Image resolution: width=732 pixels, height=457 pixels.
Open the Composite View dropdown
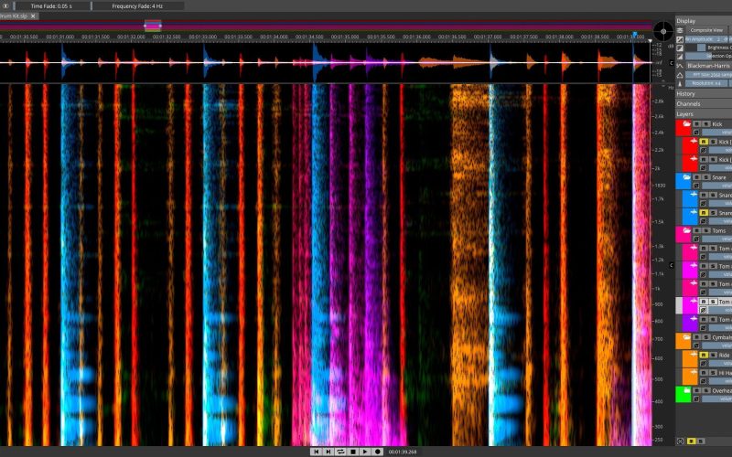coord(708,30)
